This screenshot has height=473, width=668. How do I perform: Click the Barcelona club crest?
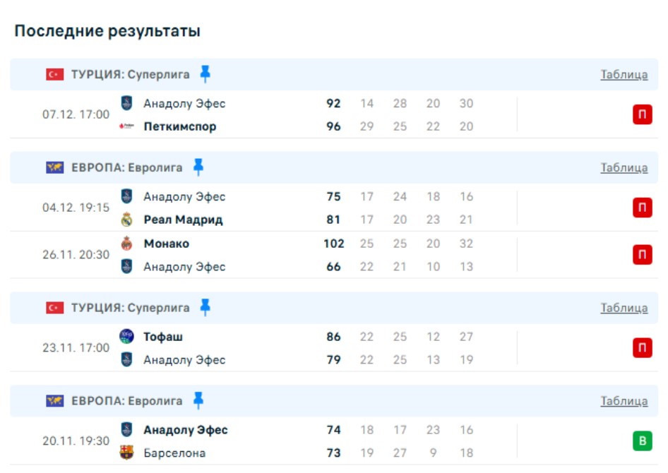(126, 453)
